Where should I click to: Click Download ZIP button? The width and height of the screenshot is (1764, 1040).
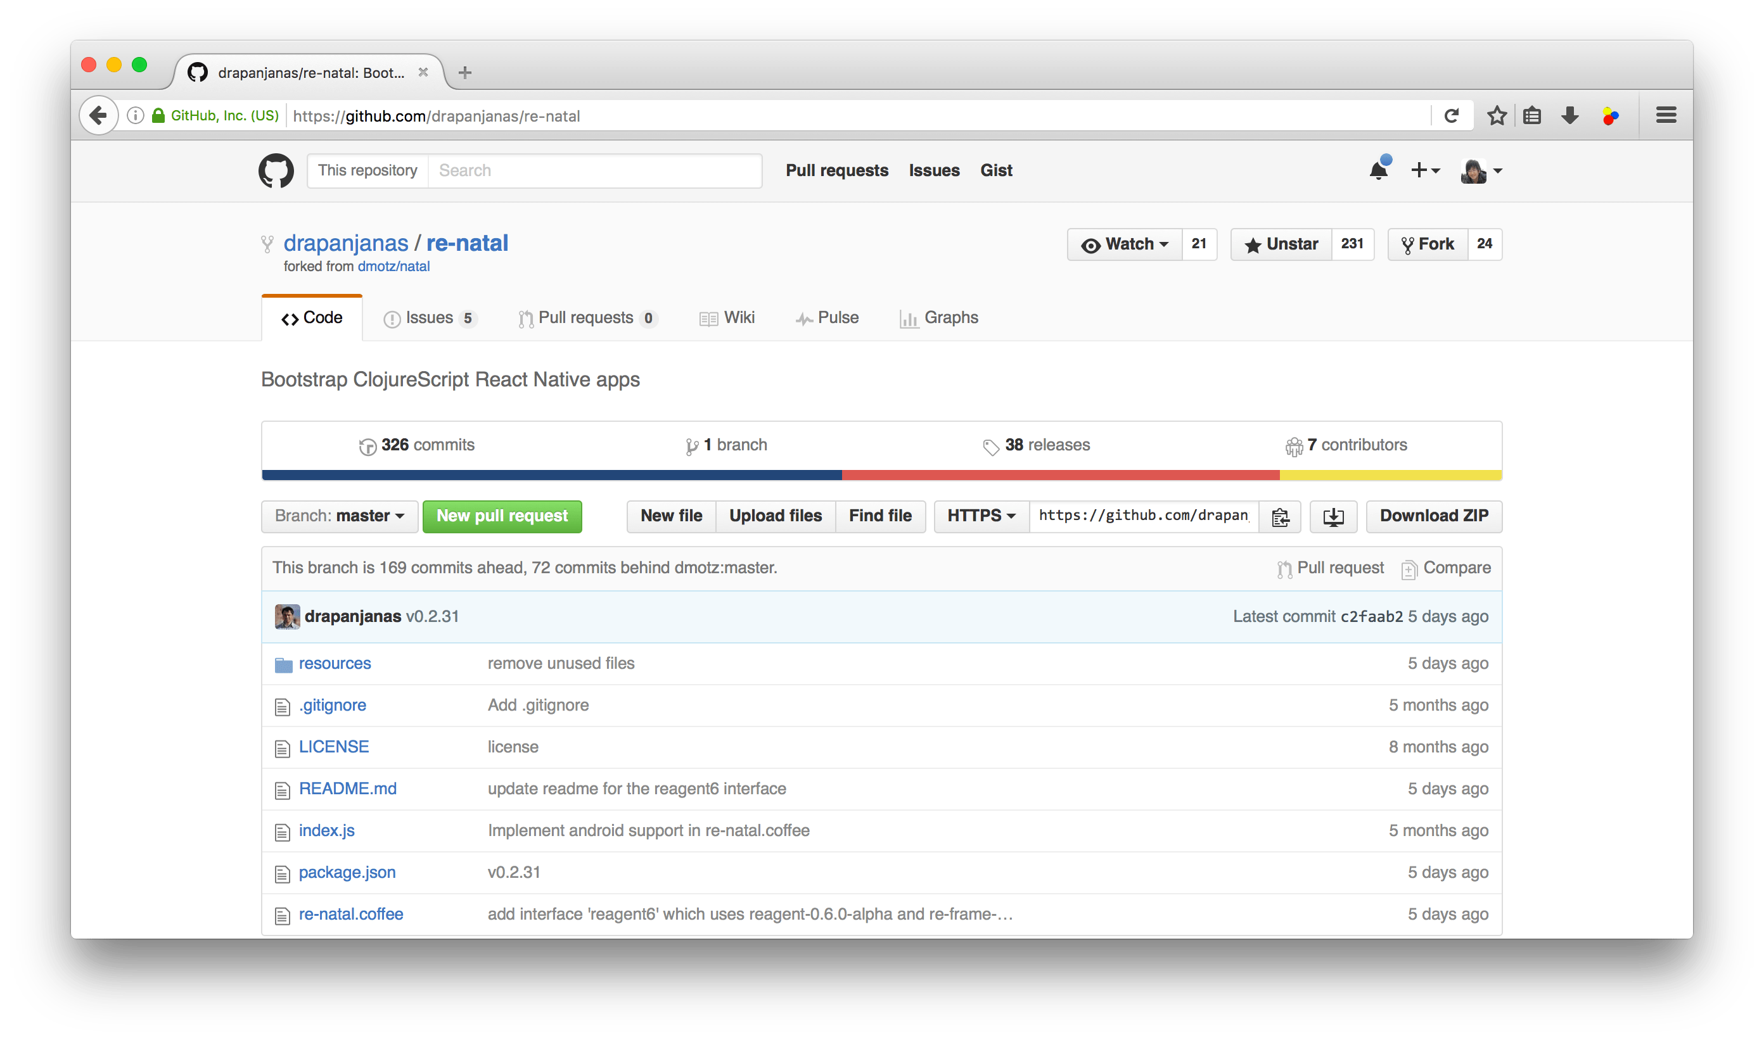coord(1434,516)
